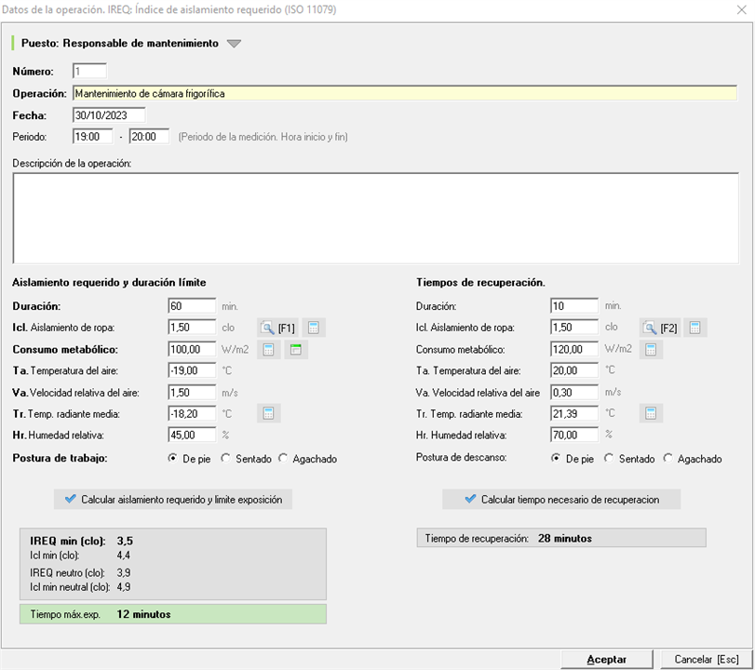Click calculator icon beside recovery clothing insulation [F2]
The image size is (755, 670).
(x=695, y=328)
